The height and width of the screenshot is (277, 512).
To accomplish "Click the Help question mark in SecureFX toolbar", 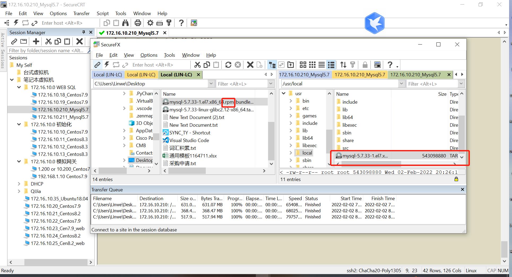I will tap(390, 65).
